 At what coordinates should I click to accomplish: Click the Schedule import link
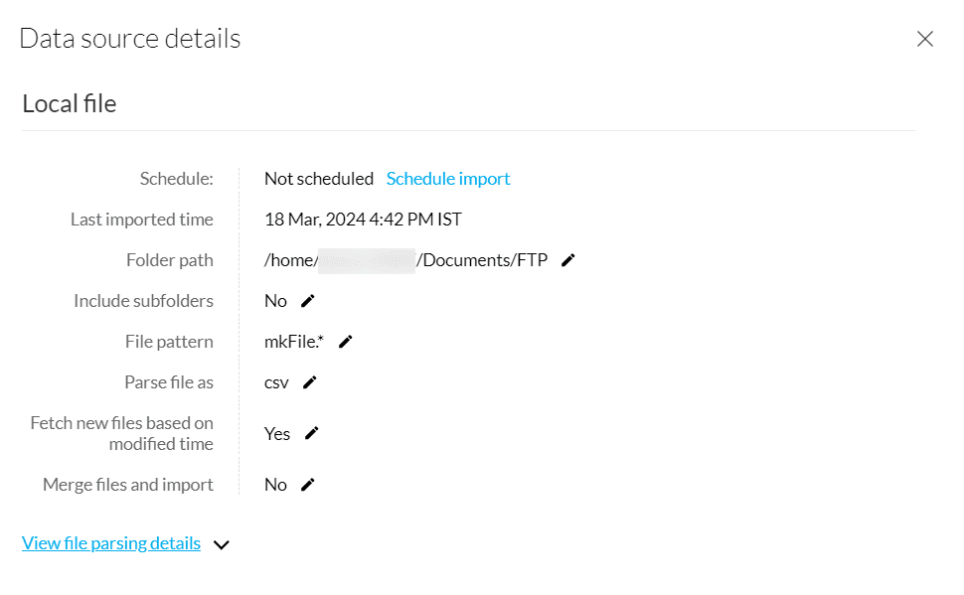tap(448, 179)
